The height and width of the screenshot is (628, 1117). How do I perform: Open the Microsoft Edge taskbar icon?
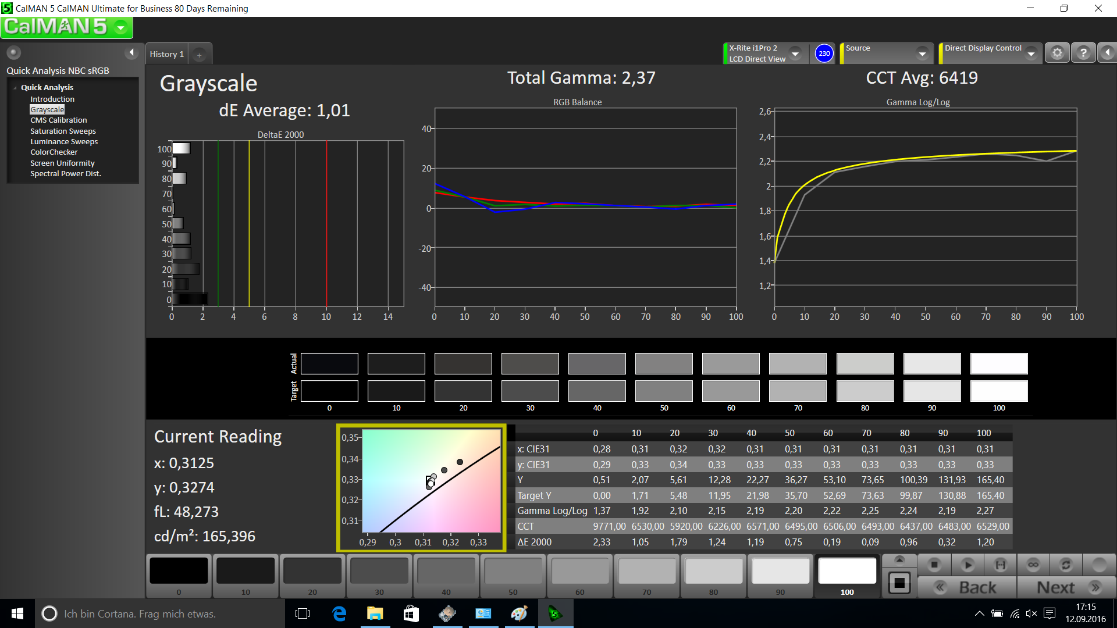[x=339, y=613]
